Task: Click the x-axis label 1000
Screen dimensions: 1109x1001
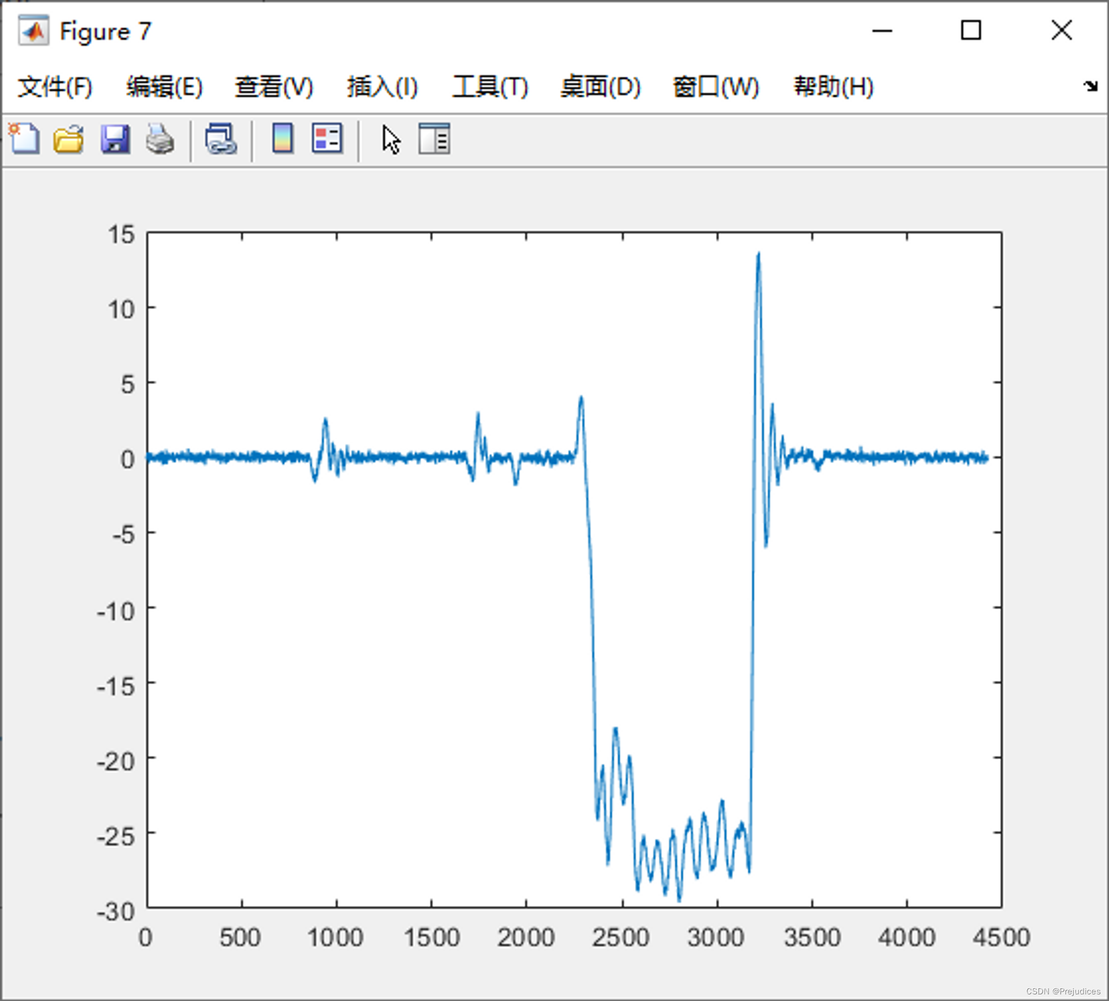Action: click(x=335, y=938)
